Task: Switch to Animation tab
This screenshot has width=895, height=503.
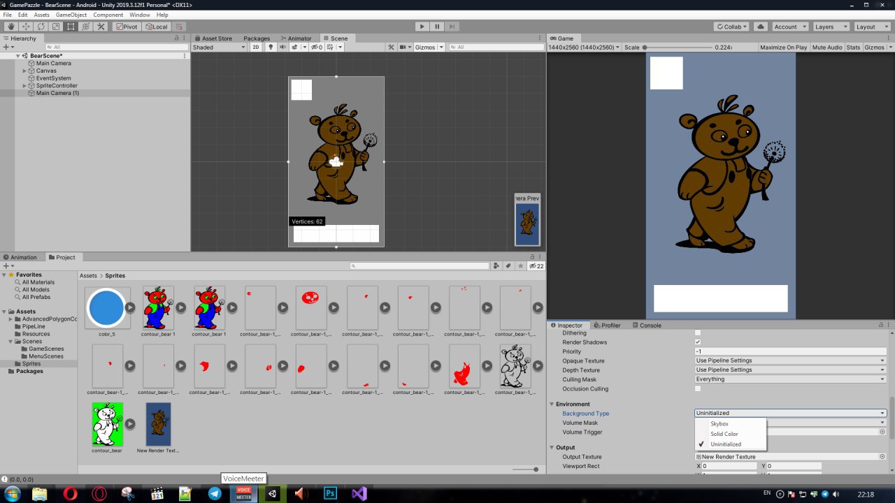Action: pyautogui.click(x=21, y=257)
